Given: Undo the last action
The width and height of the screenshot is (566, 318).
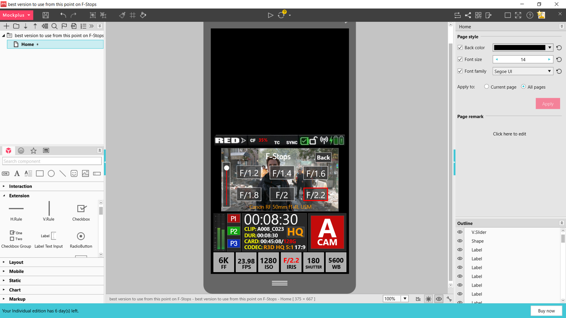Looking at the screenshot, I should [x=63, y=15].
